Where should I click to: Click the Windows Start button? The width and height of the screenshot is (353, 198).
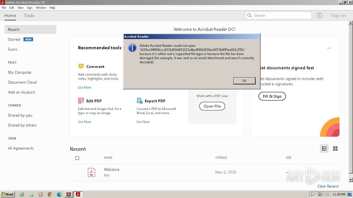pos(7,194)
